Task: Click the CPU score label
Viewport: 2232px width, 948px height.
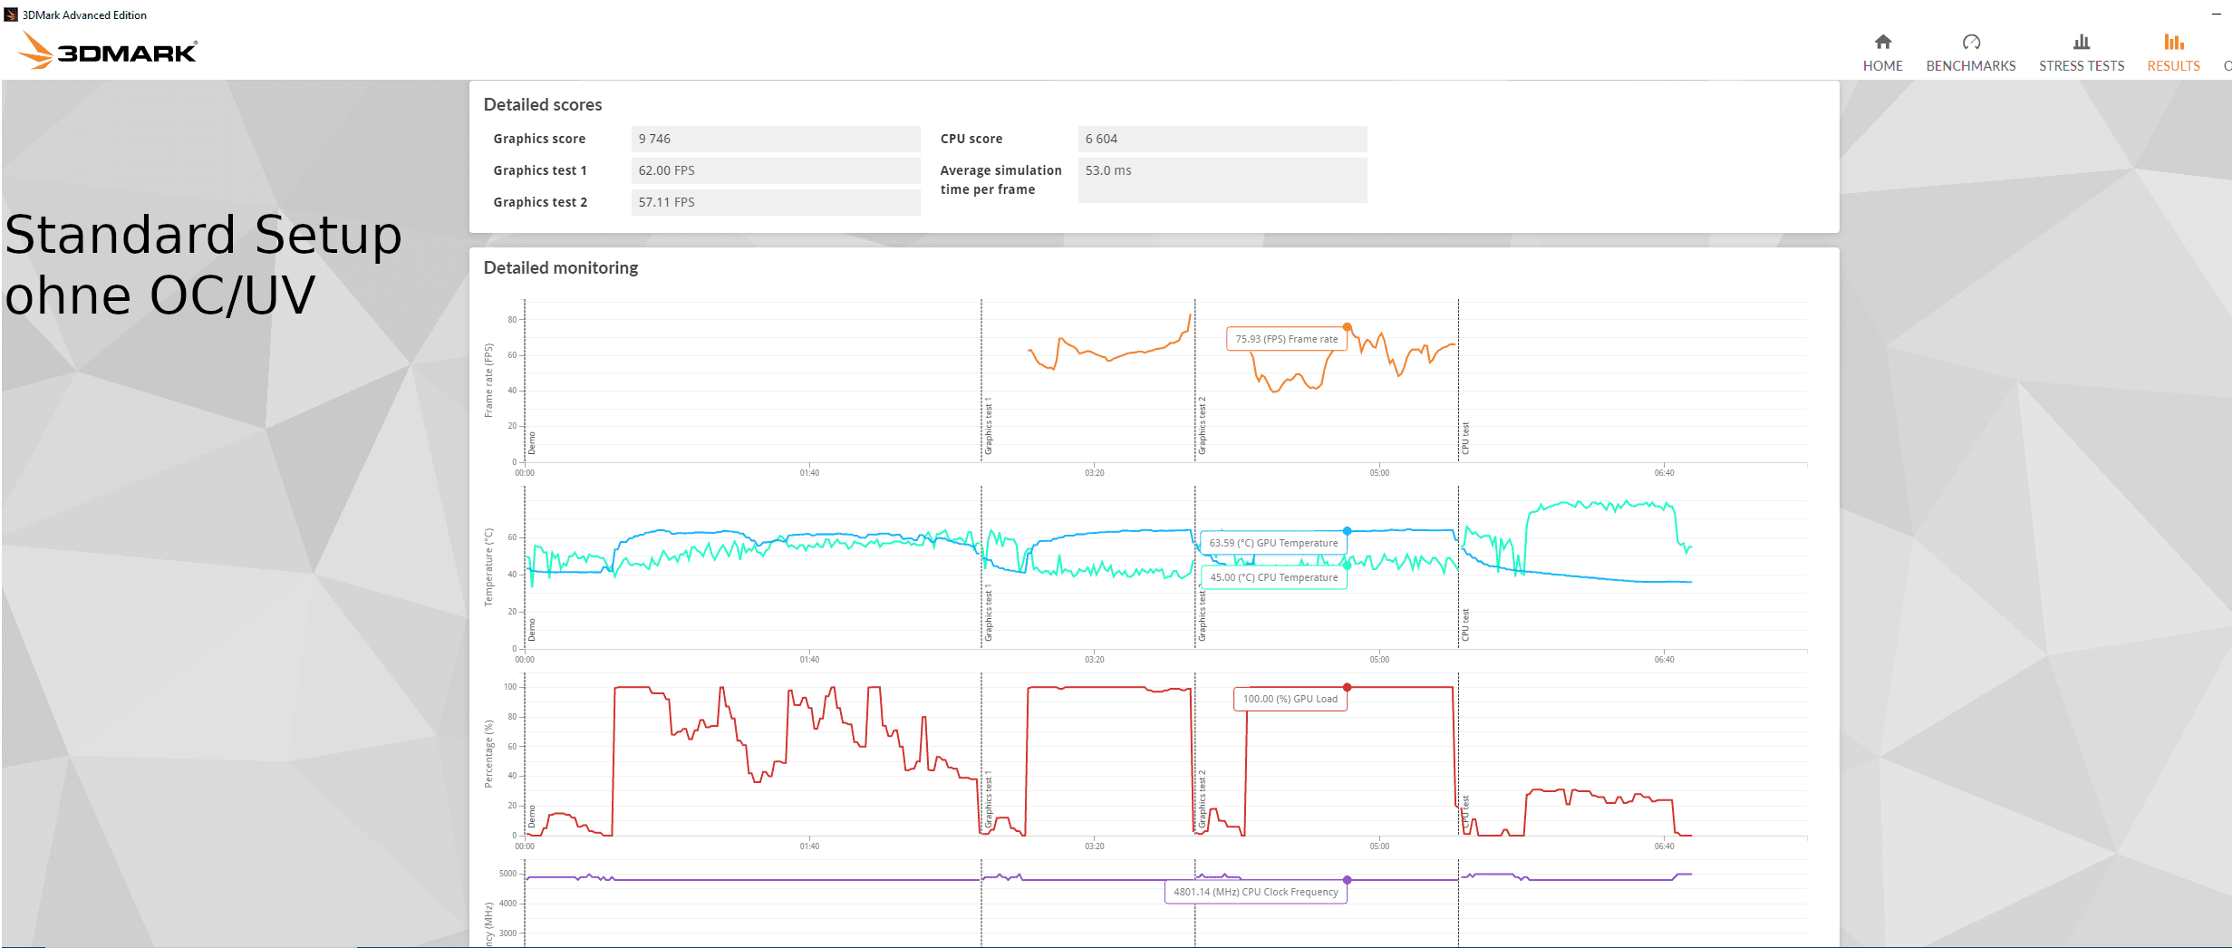Action: click(x=971, y=139)
